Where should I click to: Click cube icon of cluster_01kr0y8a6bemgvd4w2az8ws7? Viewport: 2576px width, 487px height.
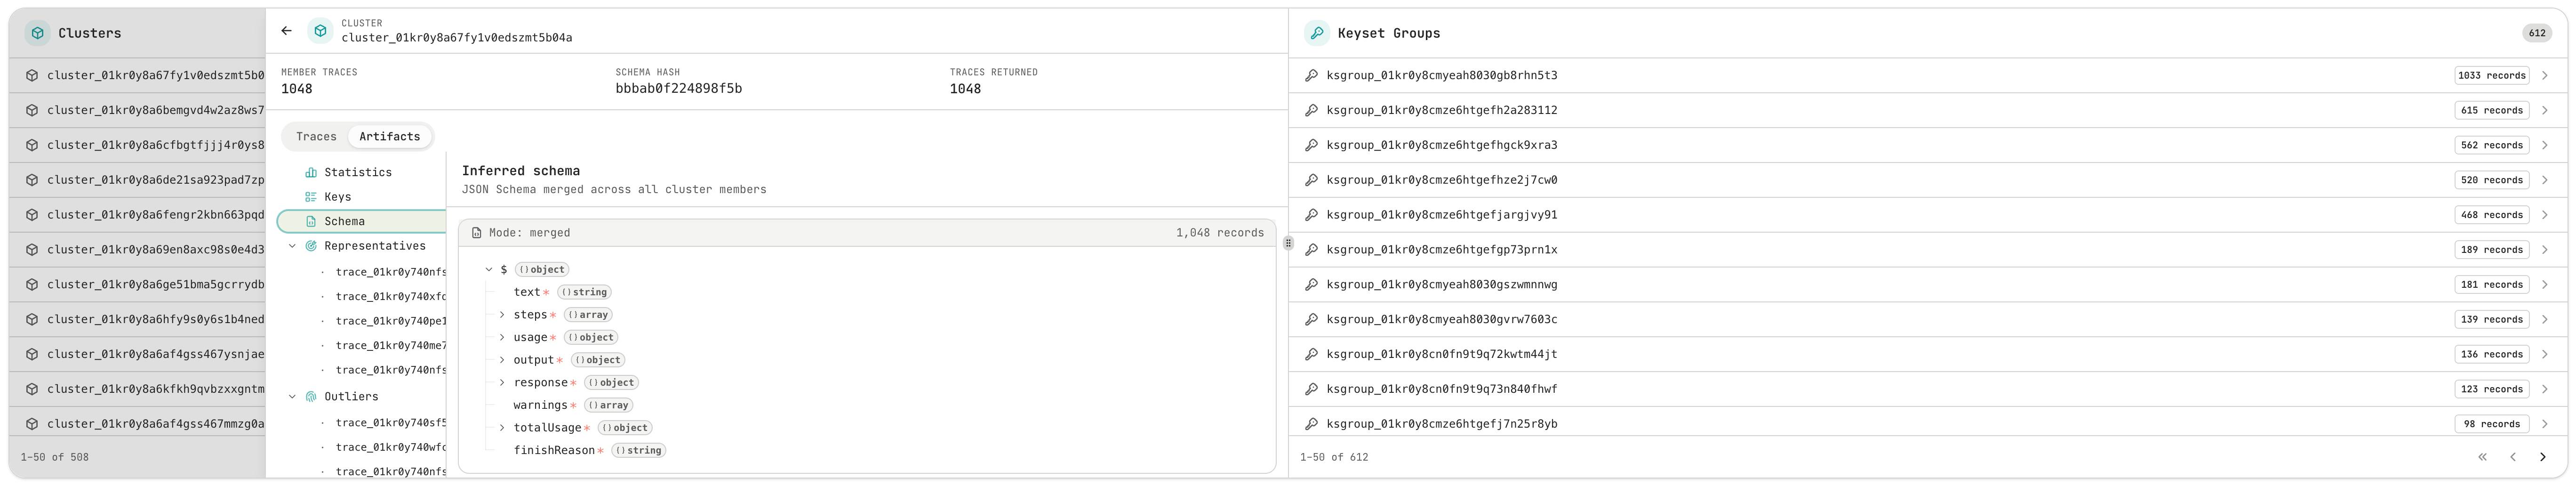[x=32, y=111]
